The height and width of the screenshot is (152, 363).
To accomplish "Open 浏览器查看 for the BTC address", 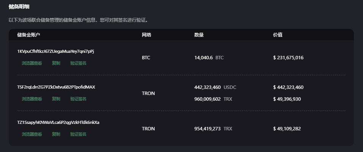I will (32, 63).
